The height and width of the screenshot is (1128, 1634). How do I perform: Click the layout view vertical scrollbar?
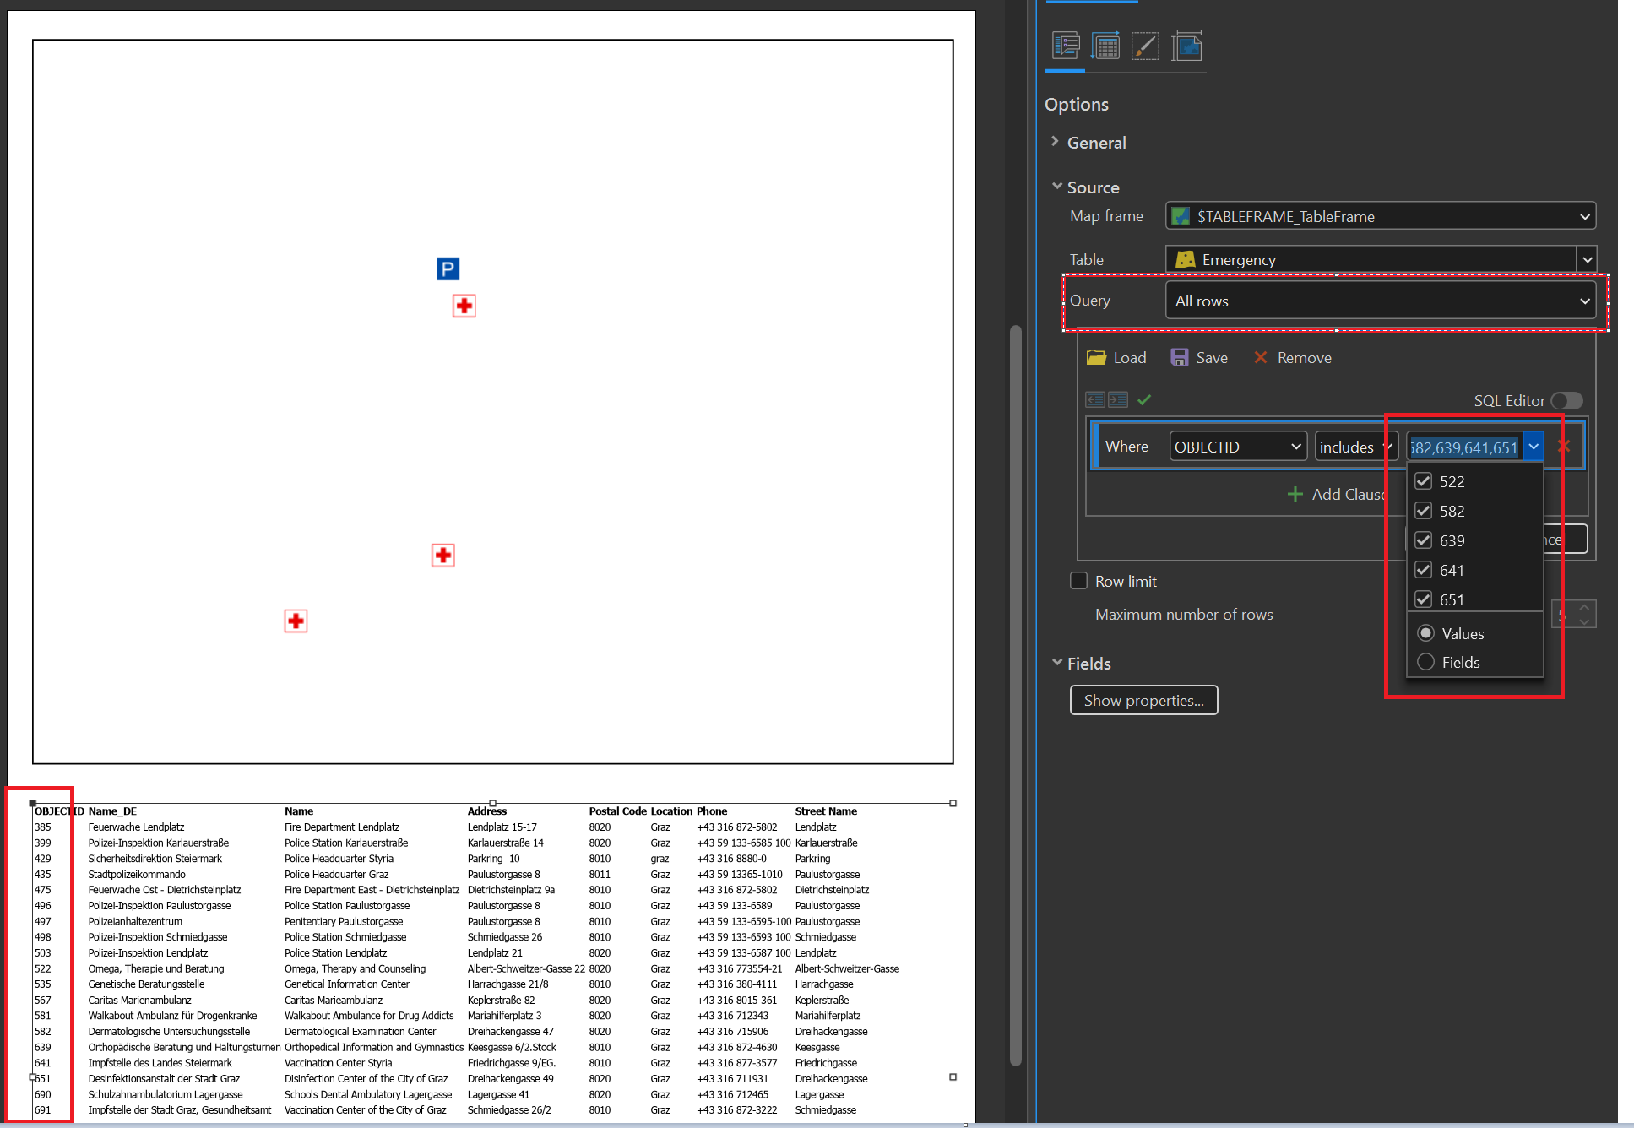click(1016, 694)
